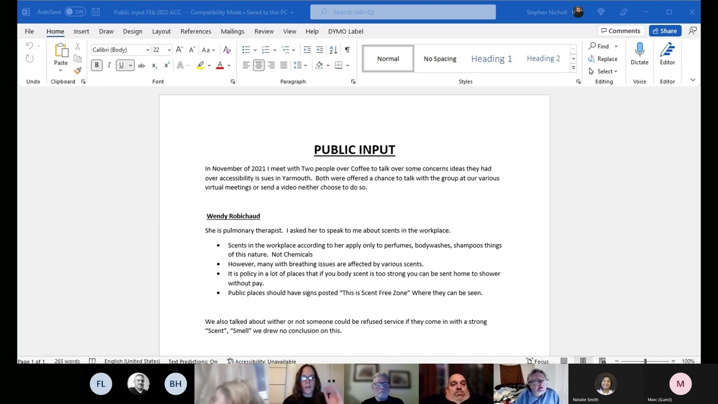Open the File menu
Viewport: 718px width, 404px height.
(29, 31)
